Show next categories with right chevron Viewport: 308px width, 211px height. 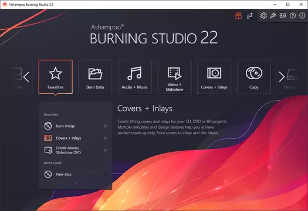[x=282, y=77]
